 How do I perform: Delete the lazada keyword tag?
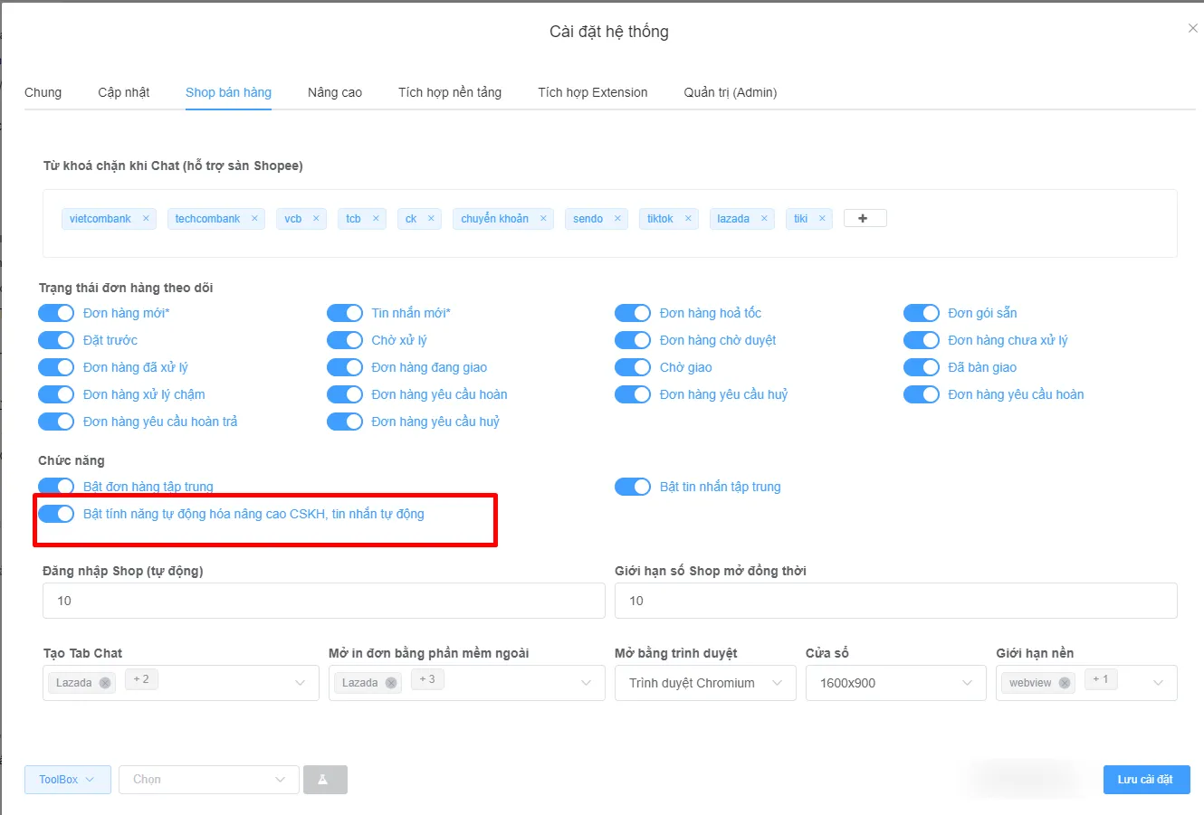tap(764, 219)
